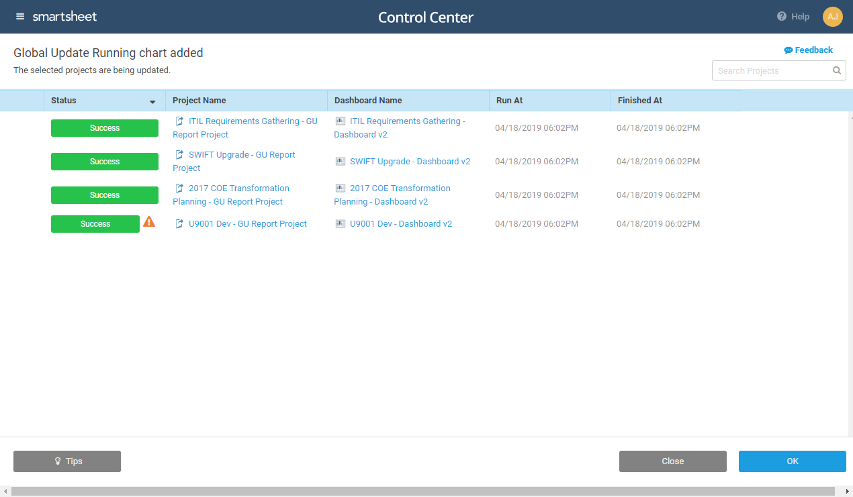
Task: Confirm with the blue OK button
Action: point(793,461)
